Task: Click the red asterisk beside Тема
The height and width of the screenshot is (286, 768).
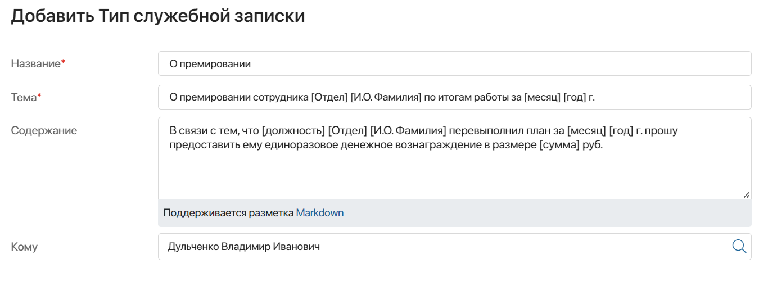Action: pos(39,96)
